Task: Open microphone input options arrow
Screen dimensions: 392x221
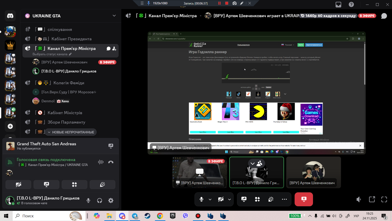Action: (210, 199)
